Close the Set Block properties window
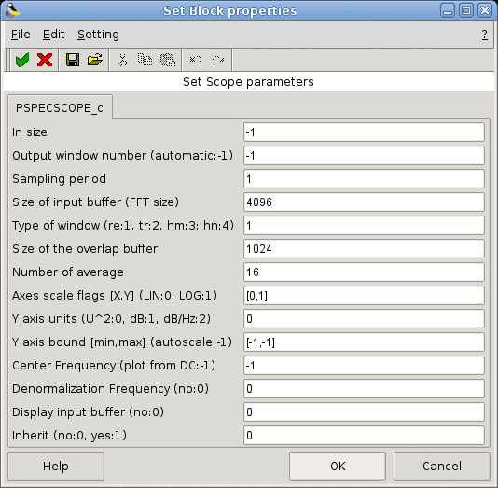The width and height of the screenshot is (498, 488). click(x=485, y=10)
